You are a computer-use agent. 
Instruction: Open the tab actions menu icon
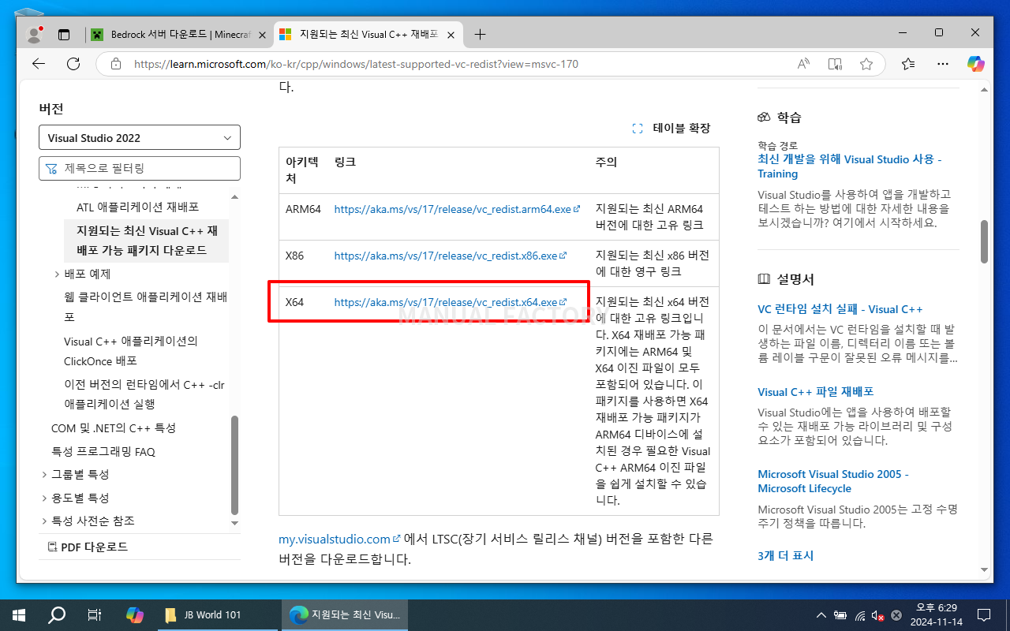coord(65,35)
